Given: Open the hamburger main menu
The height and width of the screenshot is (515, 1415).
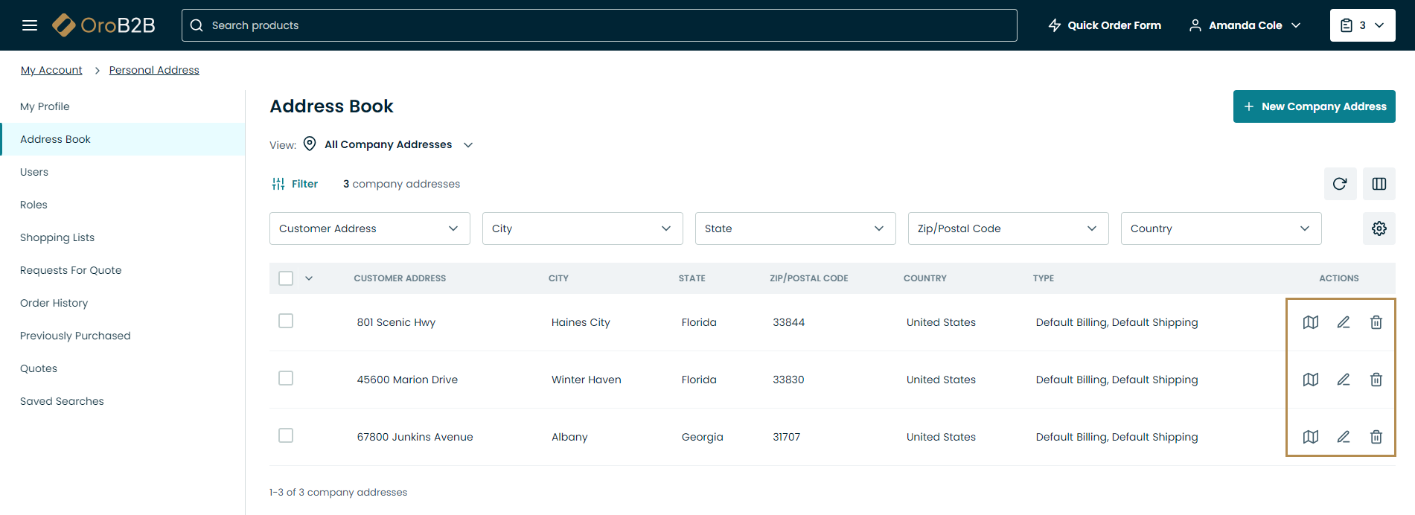Looking at the screenshot, I should (x=30, y=25).
